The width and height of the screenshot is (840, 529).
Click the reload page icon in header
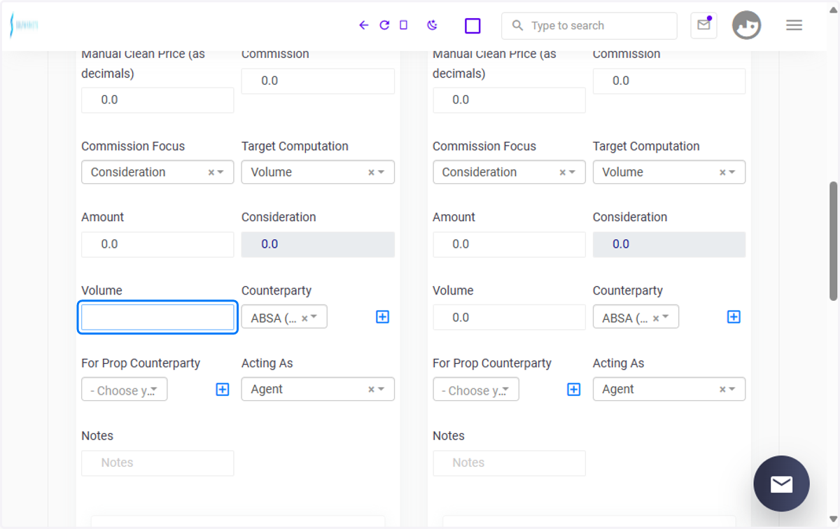point(384,25)
